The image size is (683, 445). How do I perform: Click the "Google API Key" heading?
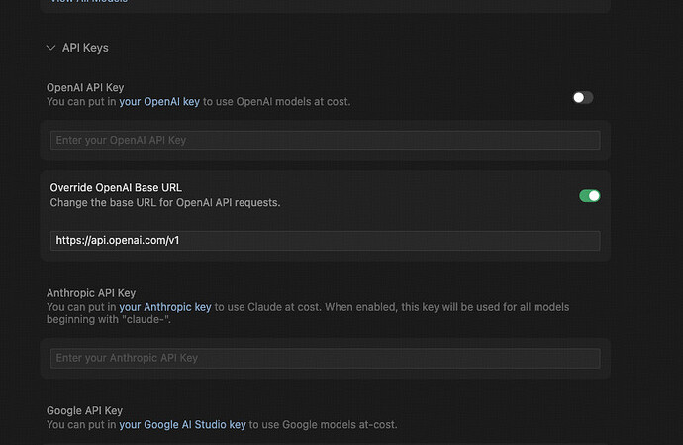click(84, 411)
